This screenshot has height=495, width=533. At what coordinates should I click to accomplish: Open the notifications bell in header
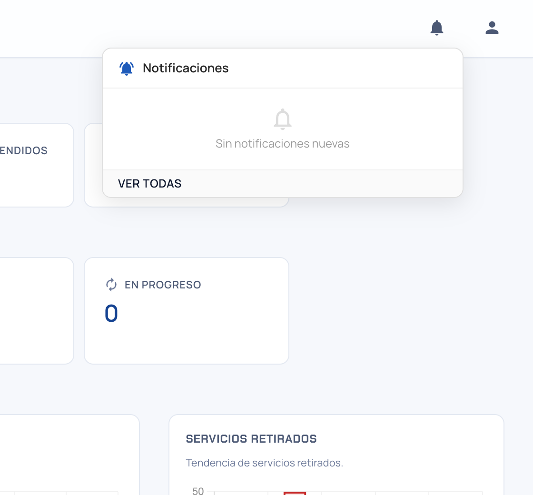coord(437,28)
